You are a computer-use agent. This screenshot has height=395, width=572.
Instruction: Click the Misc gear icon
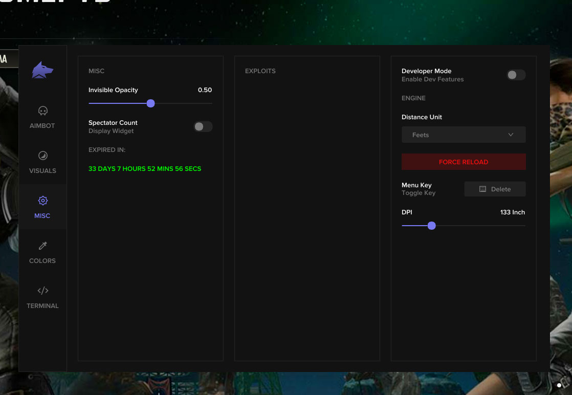43,201
